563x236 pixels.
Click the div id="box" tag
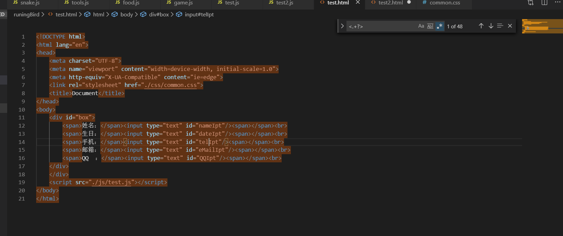(x=72, y=118)
